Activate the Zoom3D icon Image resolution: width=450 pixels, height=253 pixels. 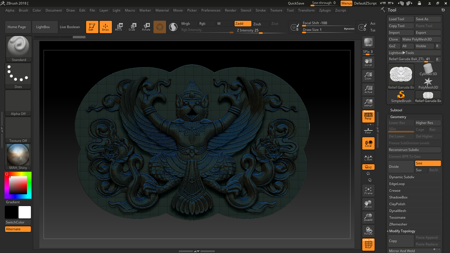coord(368,217)
